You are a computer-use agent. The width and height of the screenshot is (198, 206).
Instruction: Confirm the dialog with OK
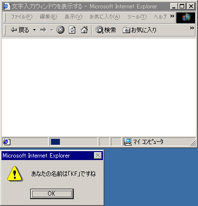pos(52,194)
